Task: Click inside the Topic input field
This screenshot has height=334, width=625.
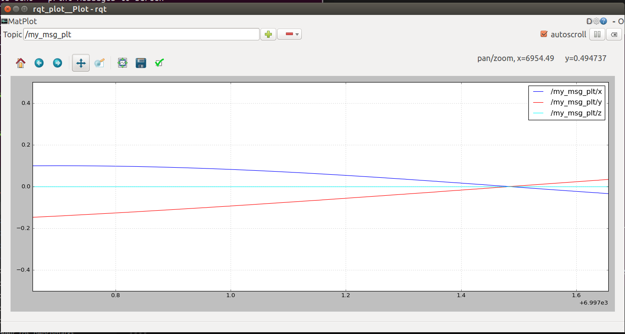Action: coord(141,34)
